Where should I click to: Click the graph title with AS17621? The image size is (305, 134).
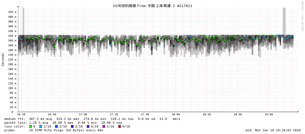[x=152, y=6]
